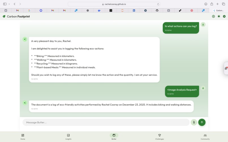Image resolution: width=228 pixels, height=142 pixels.
Task: Open the Community tab in bottom navigation
Action: tap(205, 137)
